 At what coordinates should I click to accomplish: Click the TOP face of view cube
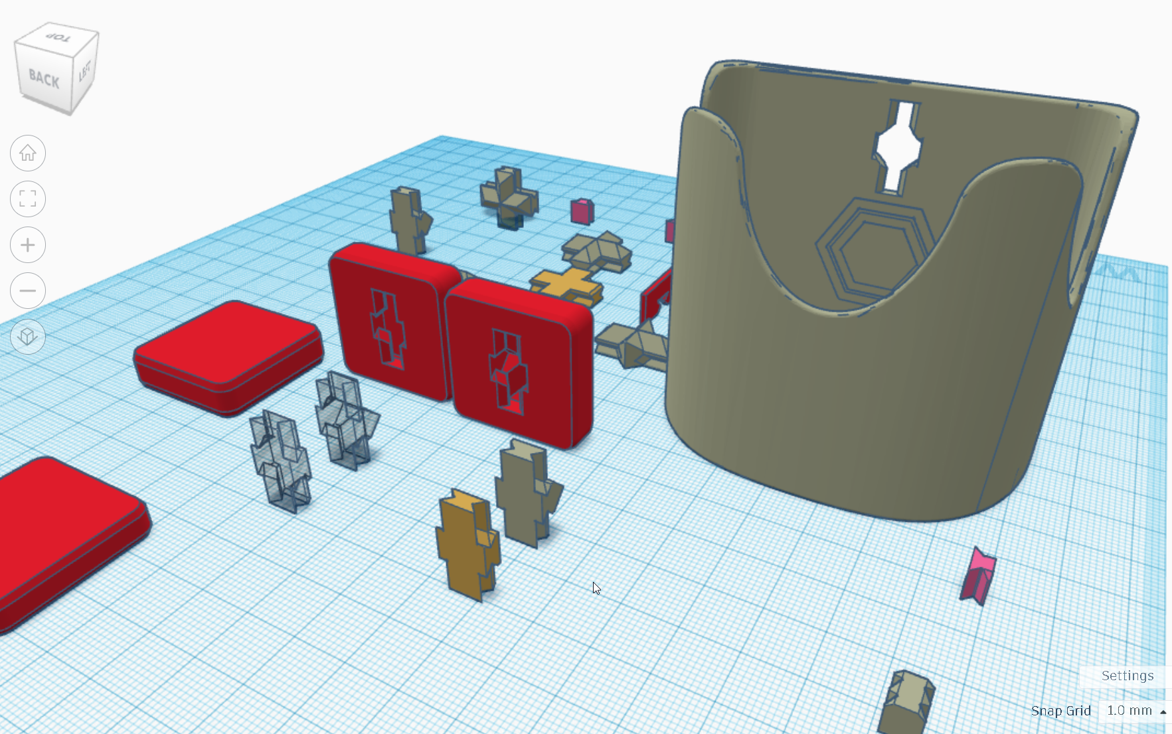58,37
